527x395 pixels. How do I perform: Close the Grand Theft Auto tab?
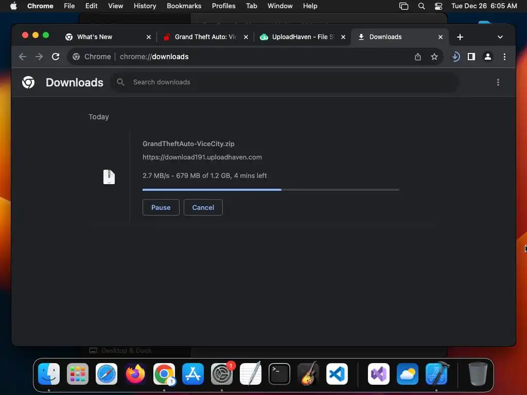click(x=246, y=37)
